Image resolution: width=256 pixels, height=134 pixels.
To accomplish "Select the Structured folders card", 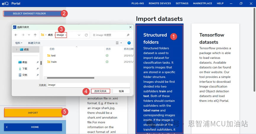I will [159, 79].
